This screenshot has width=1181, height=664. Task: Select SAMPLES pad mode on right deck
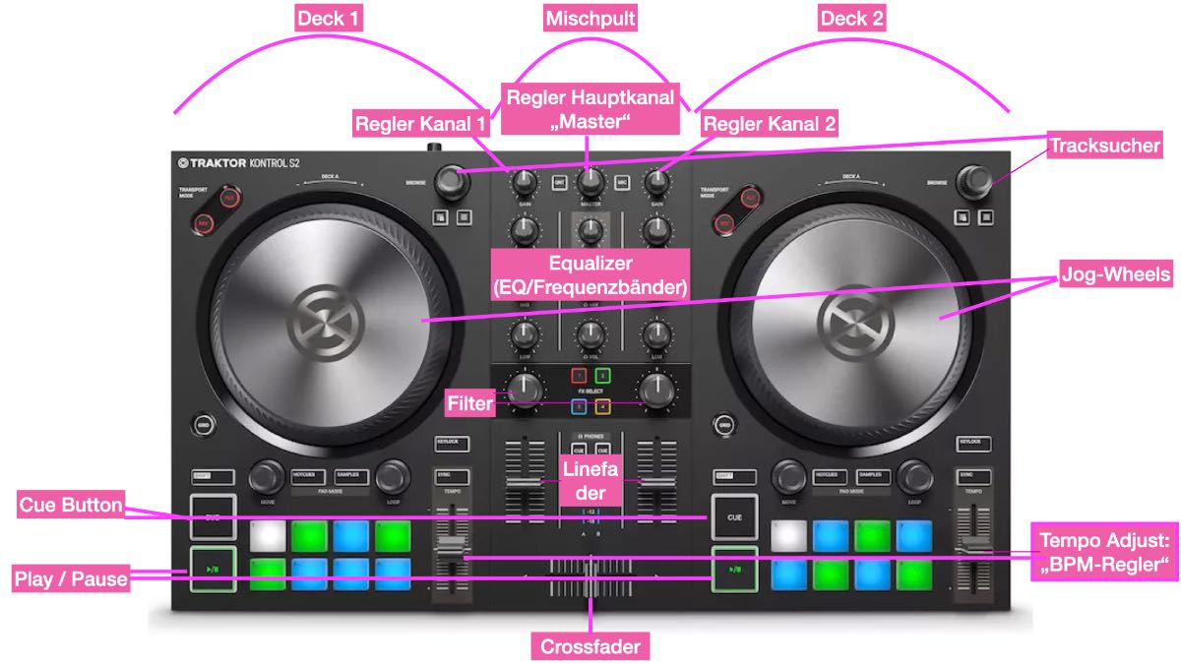point(874,476)
